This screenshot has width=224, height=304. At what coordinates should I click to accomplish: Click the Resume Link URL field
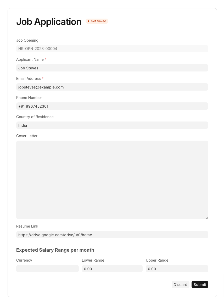click(112, 235)
